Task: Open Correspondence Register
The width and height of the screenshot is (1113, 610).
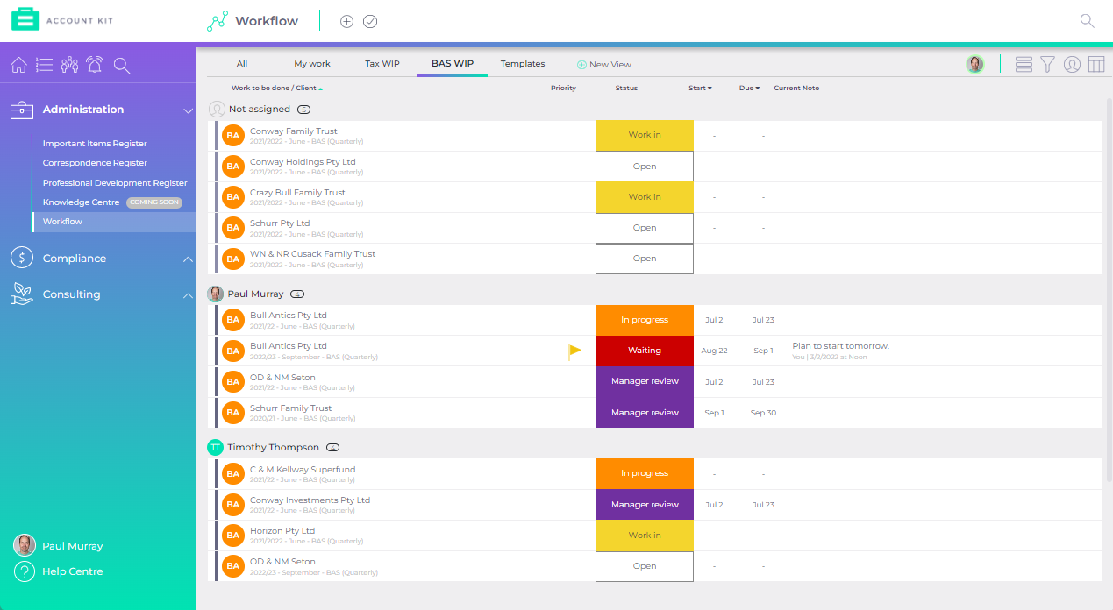Action: 95,163
